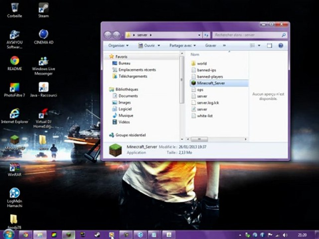Open the Organiser menu

point(118,45)
